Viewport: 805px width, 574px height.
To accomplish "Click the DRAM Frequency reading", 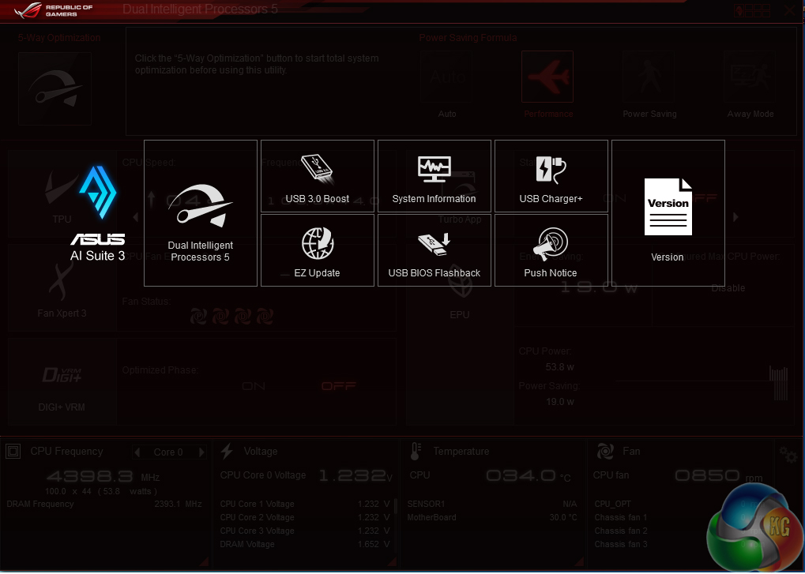I will (x=104, y=505).
